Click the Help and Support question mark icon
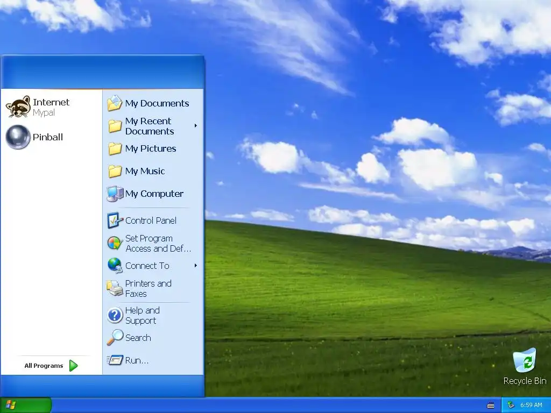Screen dimensions: 551x413 pyautogui.click(x=115, y=315)
